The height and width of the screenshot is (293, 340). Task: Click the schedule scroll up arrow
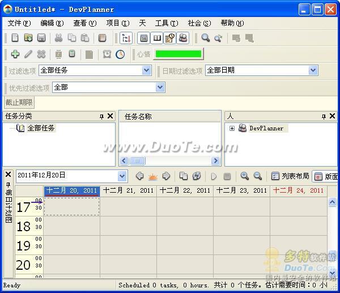click(332, 202)
